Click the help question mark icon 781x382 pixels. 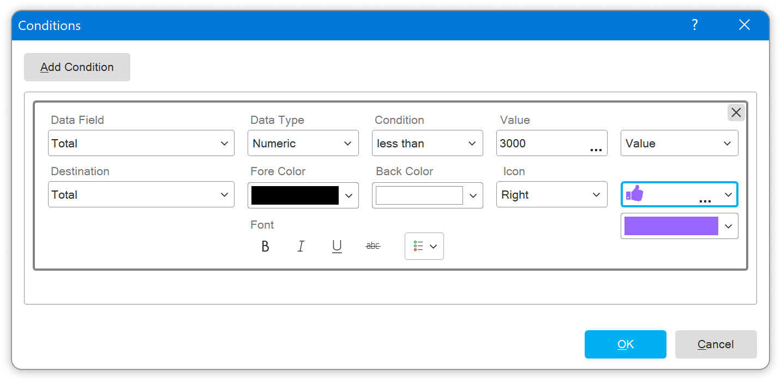694,25
